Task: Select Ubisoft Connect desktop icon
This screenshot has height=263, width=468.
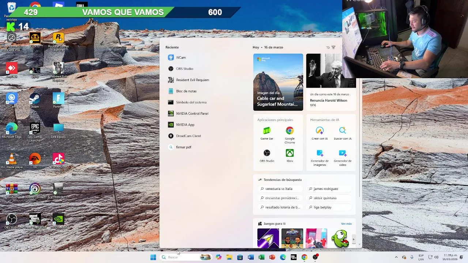Action: [35, 191]
